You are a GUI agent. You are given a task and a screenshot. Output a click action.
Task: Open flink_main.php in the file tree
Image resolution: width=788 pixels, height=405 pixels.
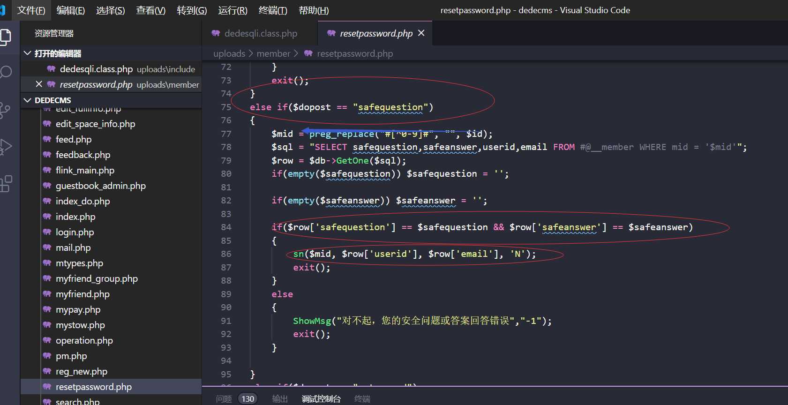pyautogui.click(x=111, y=170)
